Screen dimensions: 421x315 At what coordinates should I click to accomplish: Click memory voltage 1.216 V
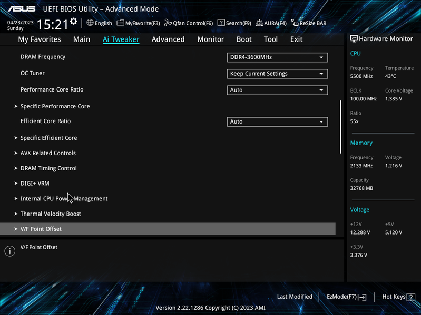coord(394,166)
